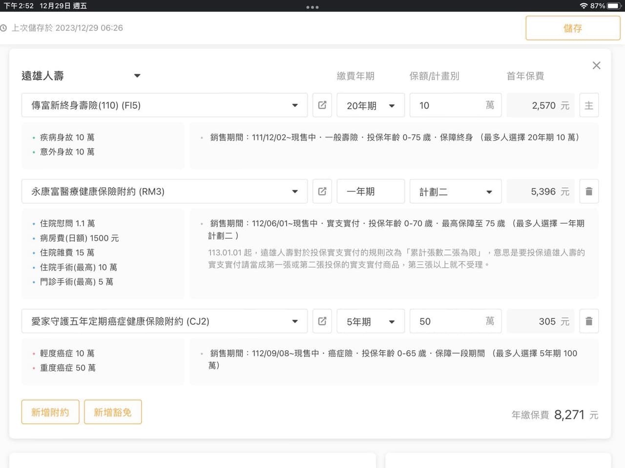Expand the 愛家守護五年定期癌症 product selector
Viewport: 625px width, 468px height.
(164, 321)
